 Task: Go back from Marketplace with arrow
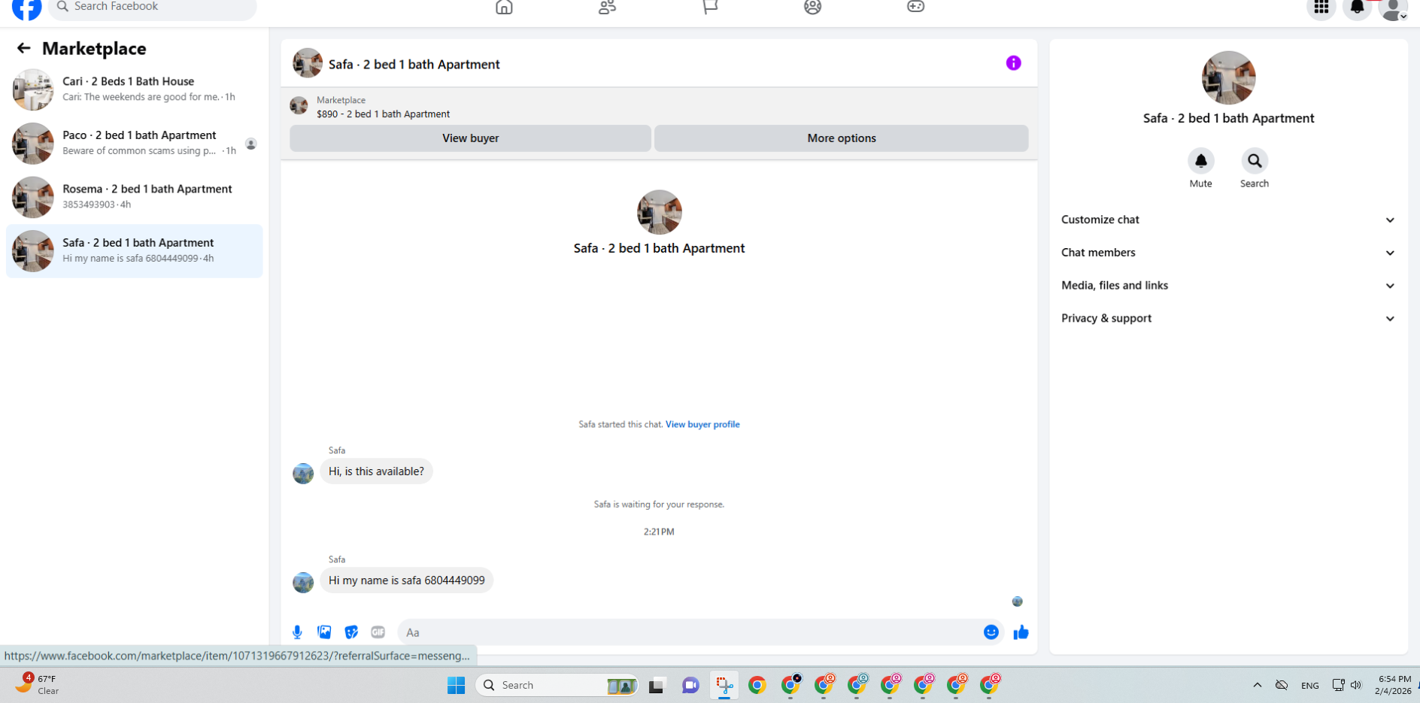23,48
